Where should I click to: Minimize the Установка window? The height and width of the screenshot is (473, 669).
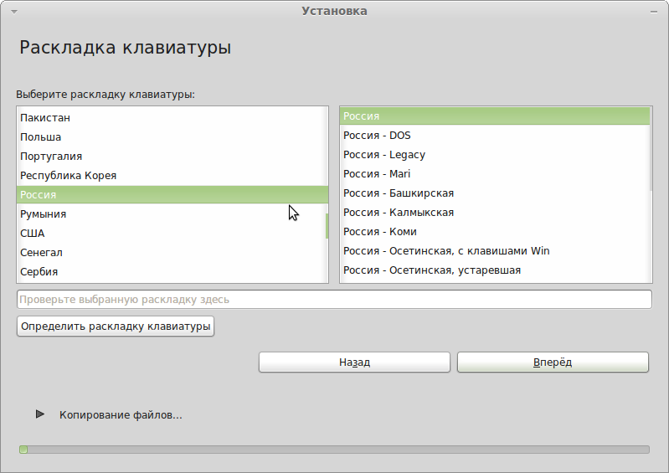[x=654, y=12]
